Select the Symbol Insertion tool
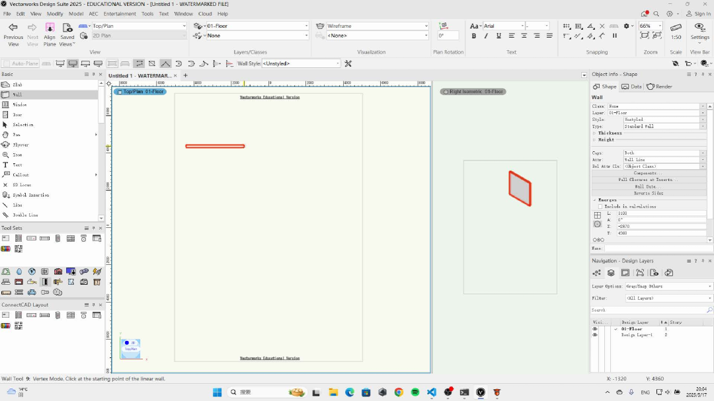Viewport: 714px width, 401px height. point(30,195)
